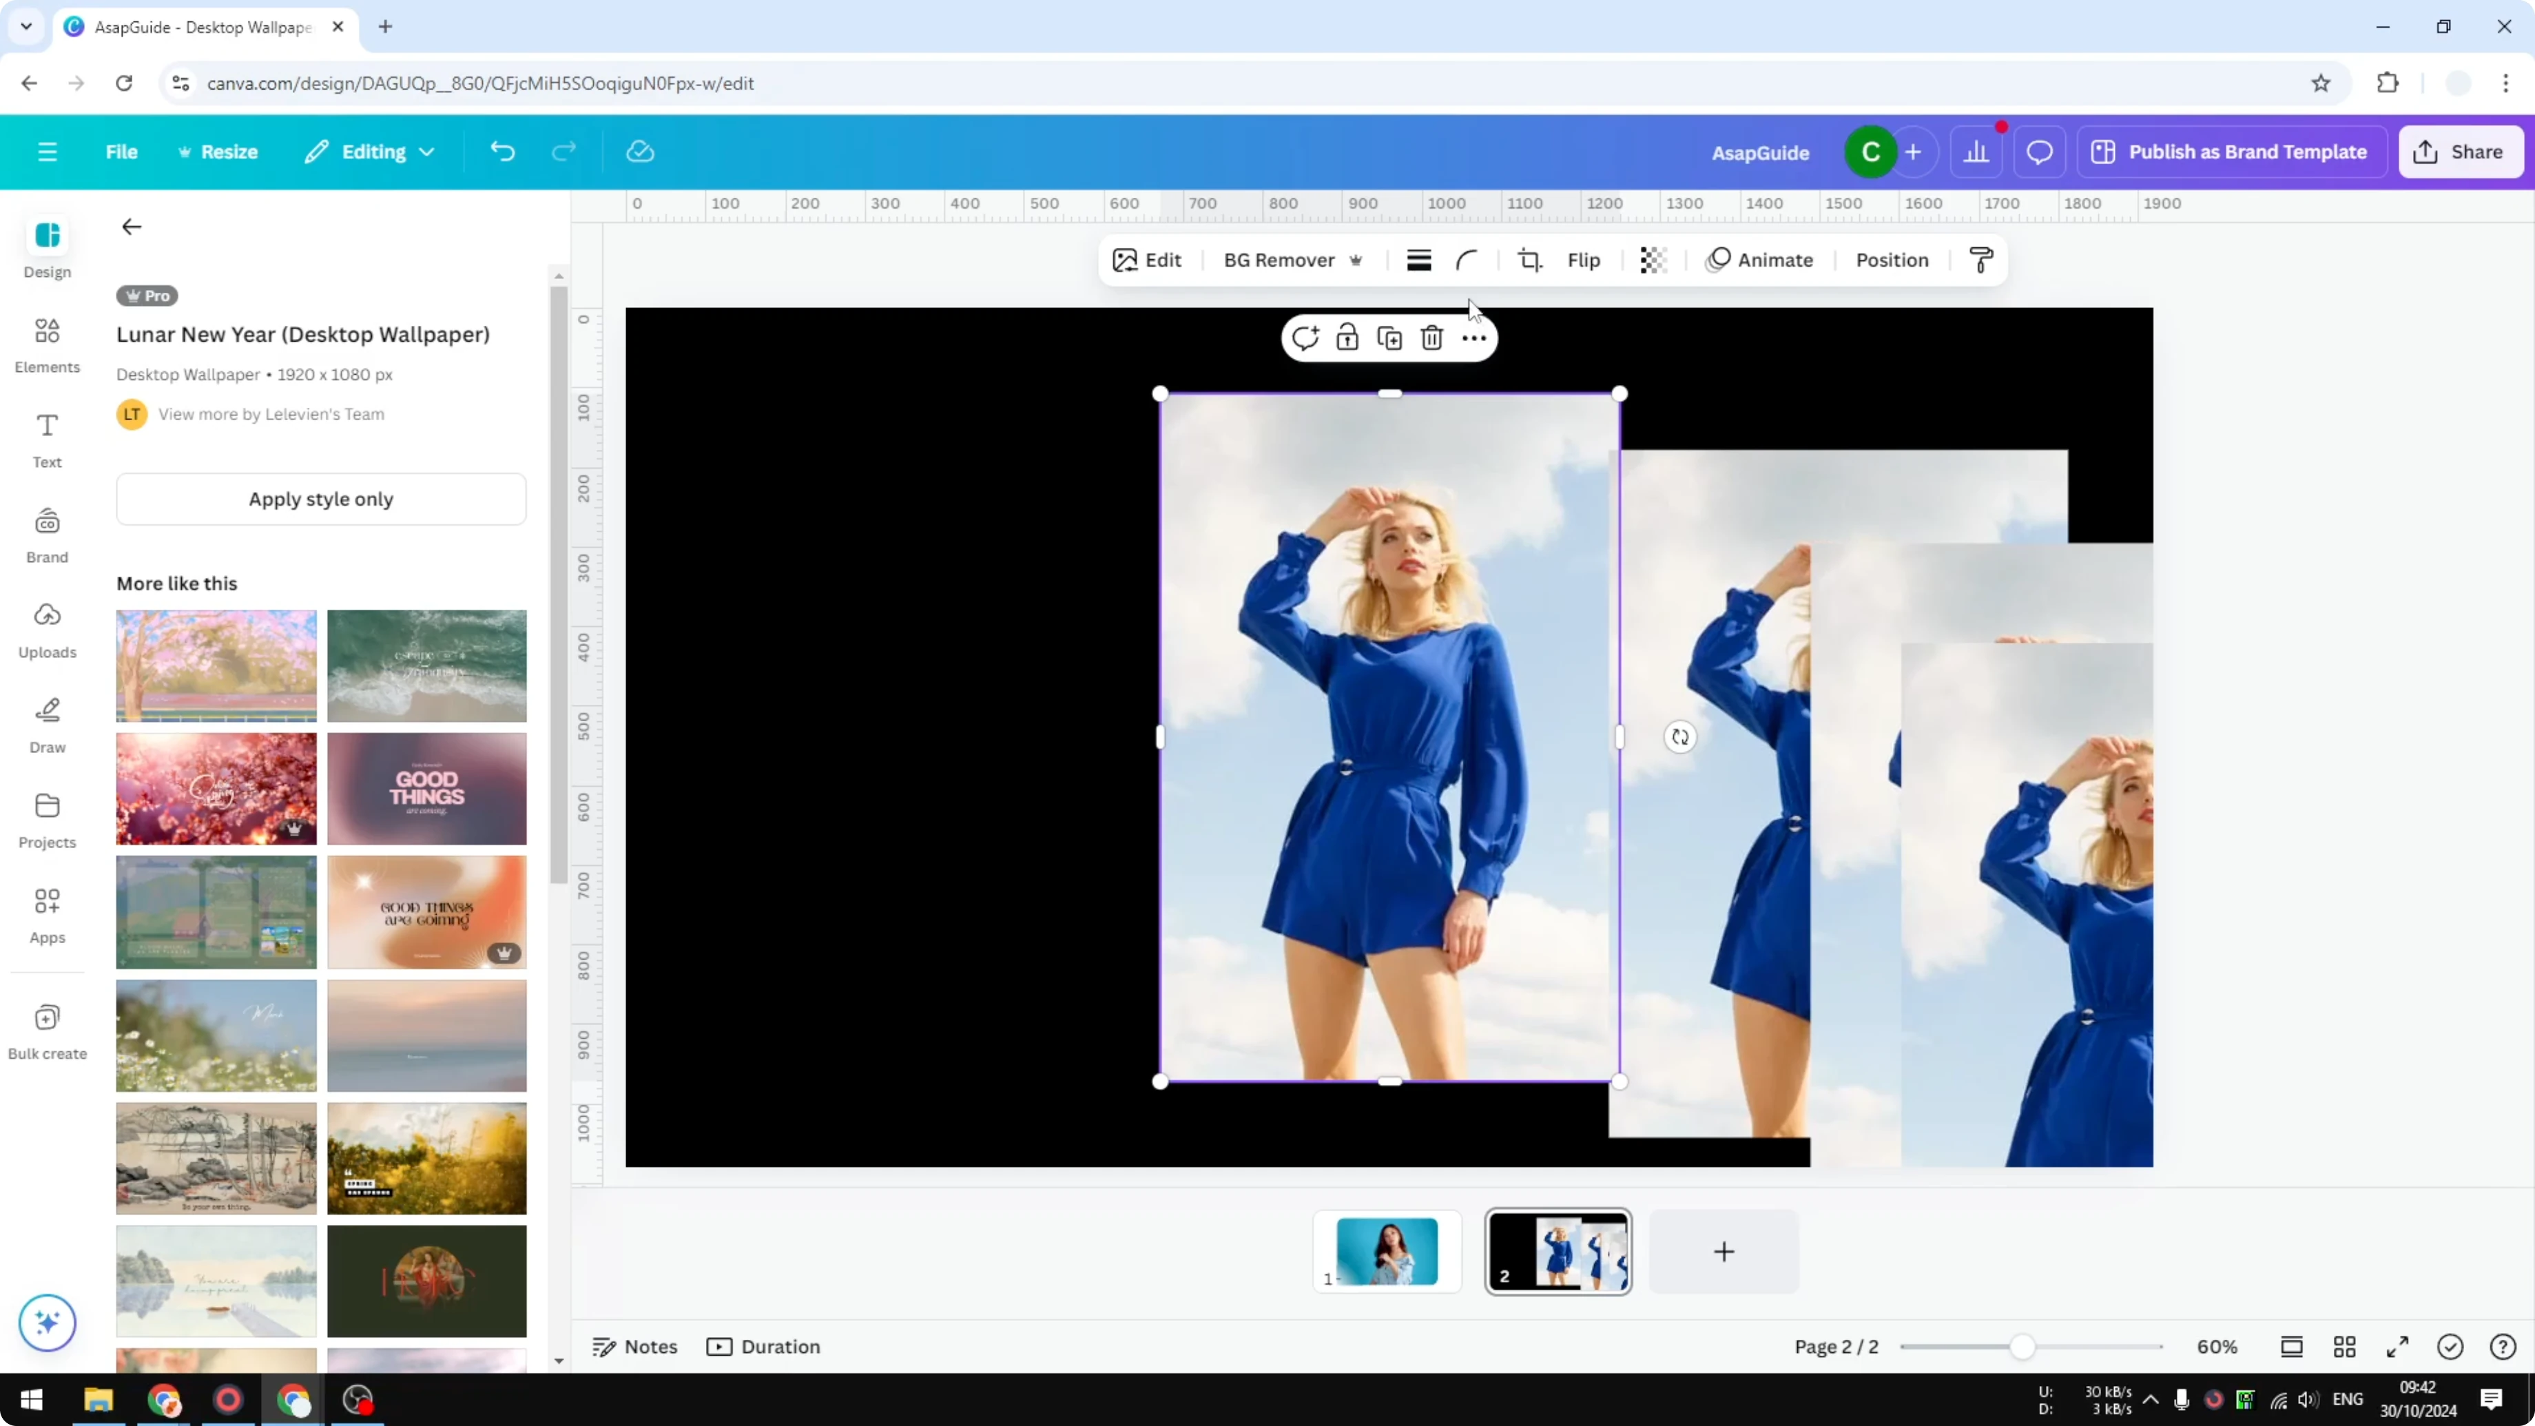Select the Crop tool
The width and height of the screenshot is (2535, 1426).
pyautogui.click(x=1530, y=260)
